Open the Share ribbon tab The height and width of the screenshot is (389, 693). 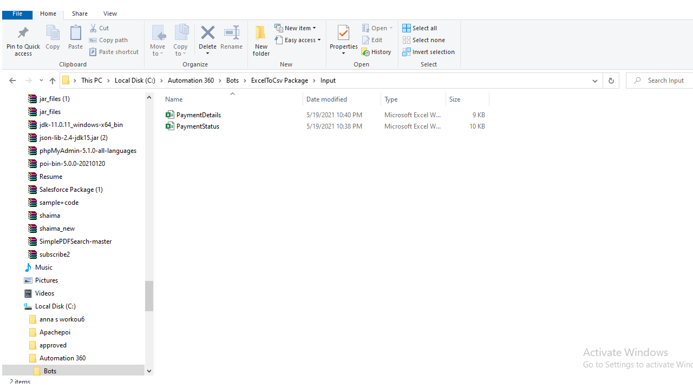pos(80,14)
